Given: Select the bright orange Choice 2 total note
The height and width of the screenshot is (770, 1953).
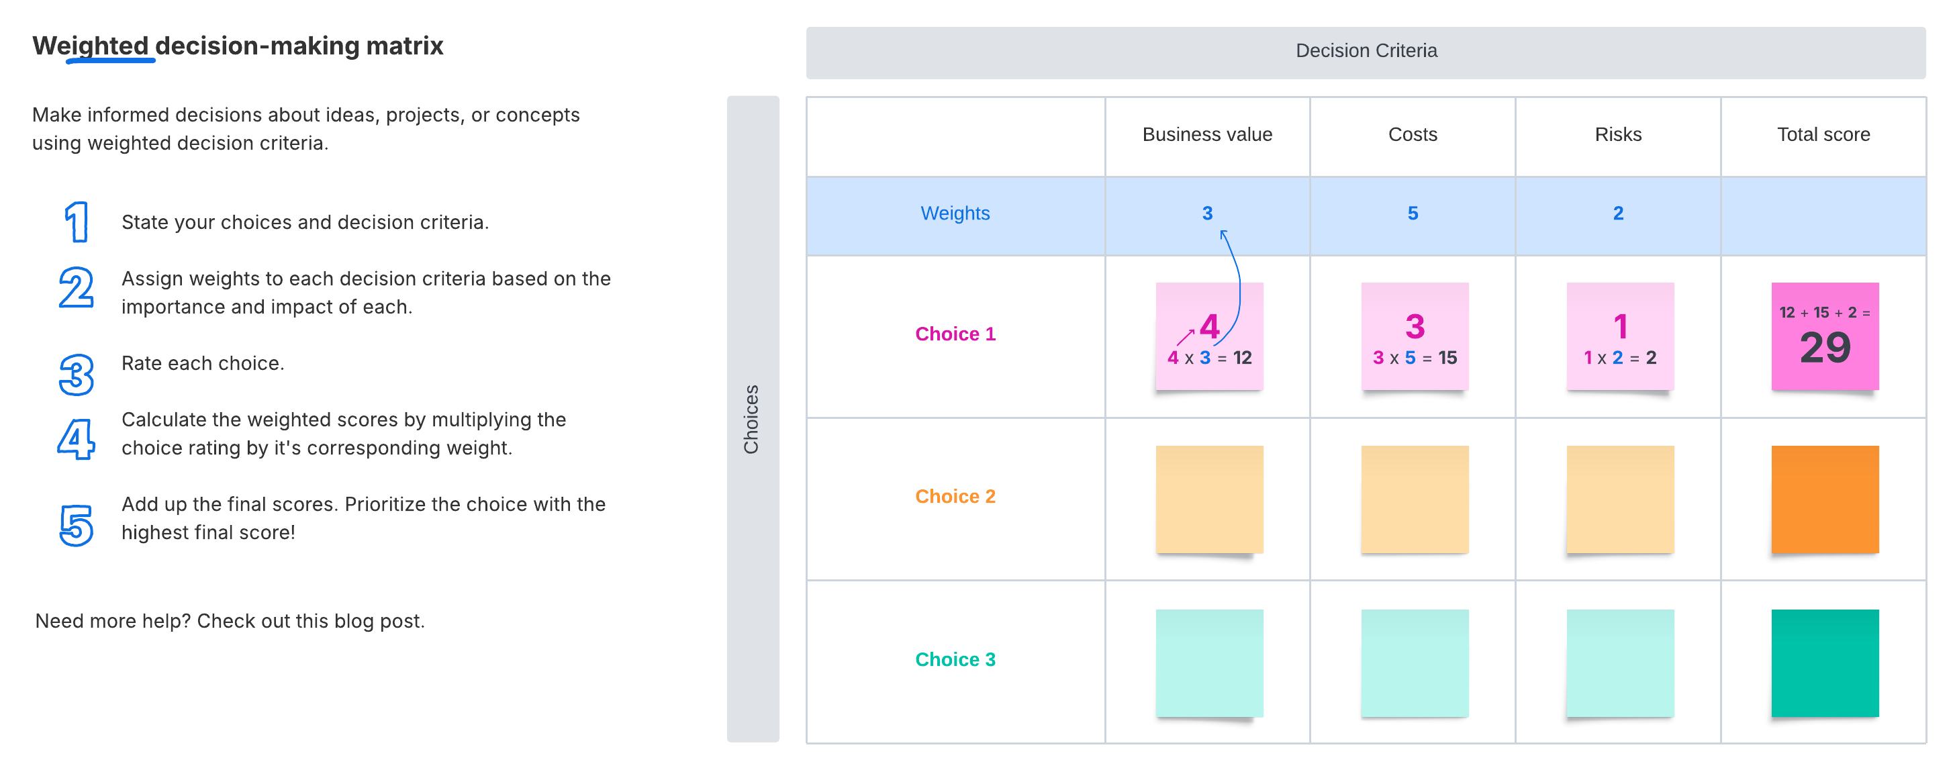Looking at the screenshot, I should coord(1824,499).
